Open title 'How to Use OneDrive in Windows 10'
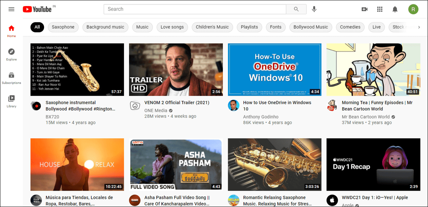The width and height of the screenshot is (428, 207). point(277,106)
